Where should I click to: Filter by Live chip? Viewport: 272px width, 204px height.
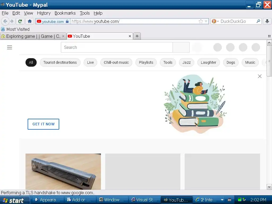[x=90, y=62]
